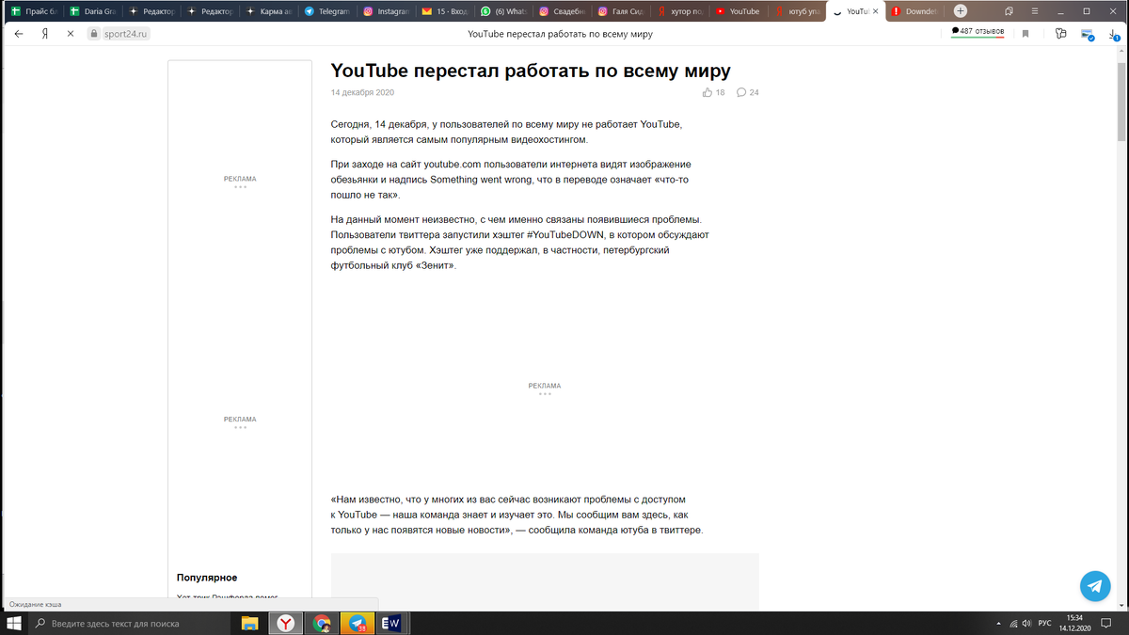Image resolution: width=1129 pixels, height=635 pixels.
Task: Switch to the ютуб упал search tab
Action: 798,11
